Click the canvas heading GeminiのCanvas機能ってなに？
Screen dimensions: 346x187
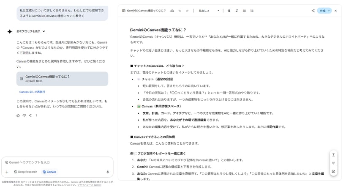(x=158, y=30)
